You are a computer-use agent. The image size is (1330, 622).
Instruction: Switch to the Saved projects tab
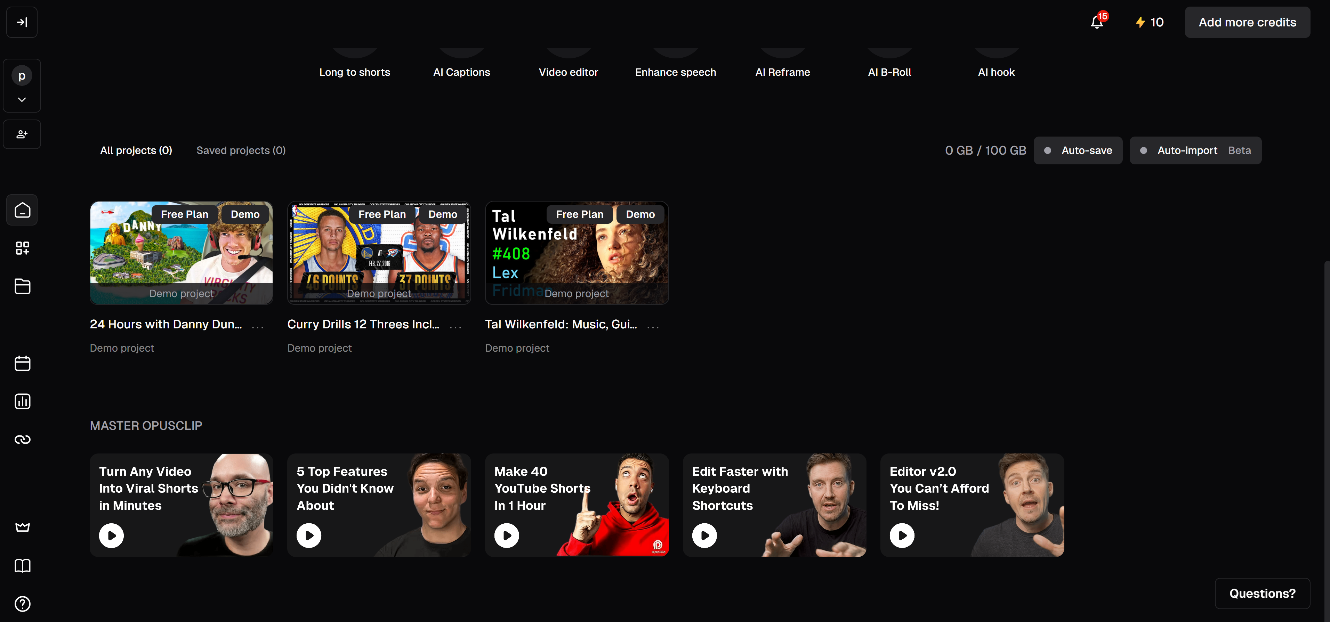[x=241, y=150]
